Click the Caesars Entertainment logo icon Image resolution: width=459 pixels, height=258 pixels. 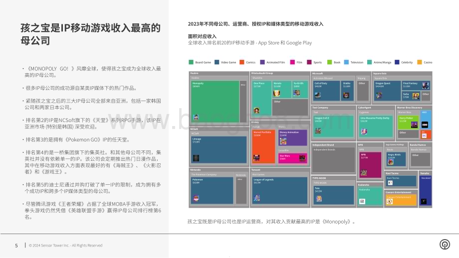click(390, 201)
